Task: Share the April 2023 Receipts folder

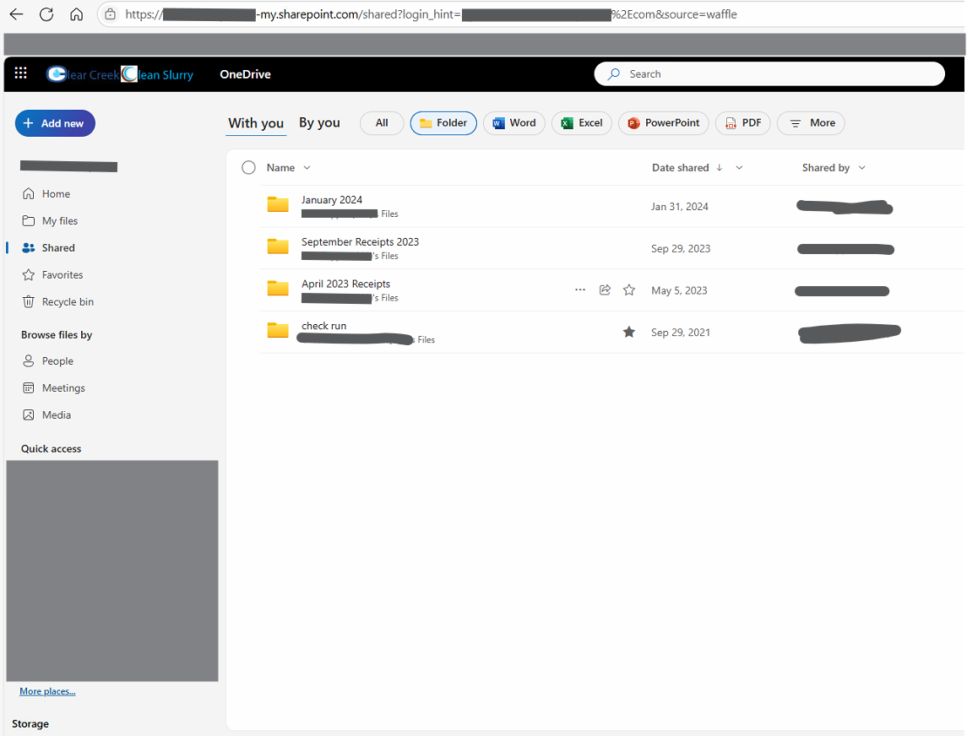Action: [x=605, y=290]
